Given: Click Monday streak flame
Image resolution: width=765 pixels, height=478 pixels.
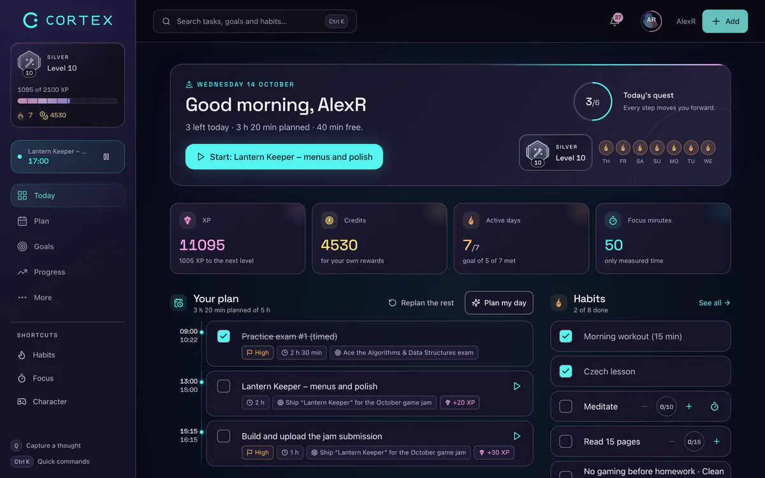Looking at the screenshot, I should pos(674,148).
